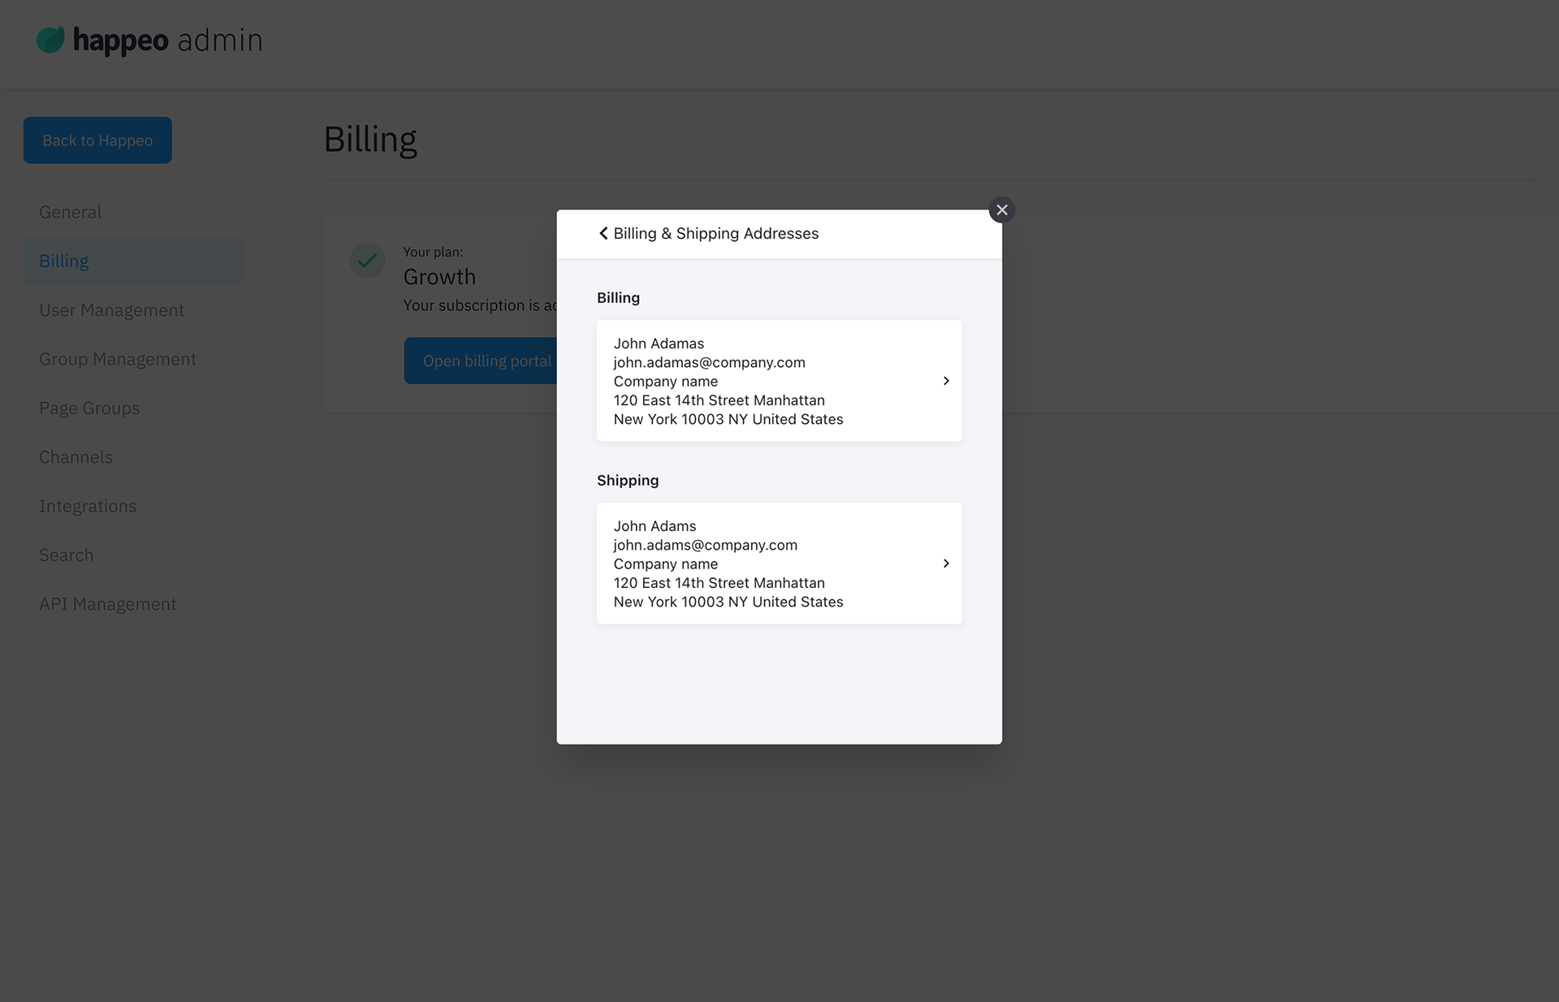This screenshot has width=1559, height=1002.
Task: Select User Management in the sidebar
Action: click(x=111, y=309)
